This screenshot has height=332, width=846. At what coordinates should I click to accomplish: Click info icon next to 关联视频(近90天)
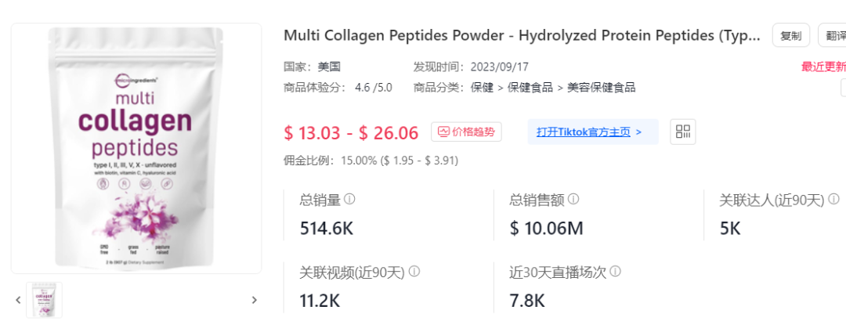pyautogui.click(x=414, y=271)
